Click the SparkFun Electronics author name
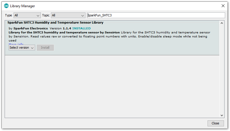Viewport: 230px width, 131px height. 31,28
